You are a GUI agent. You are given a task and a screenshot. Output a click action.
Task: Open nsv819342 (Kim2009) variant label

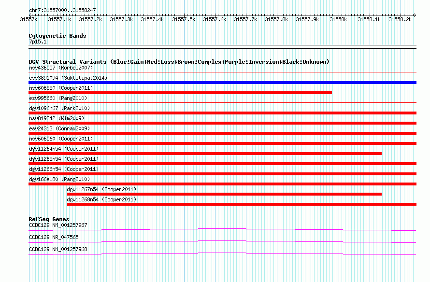pos(57,118)
